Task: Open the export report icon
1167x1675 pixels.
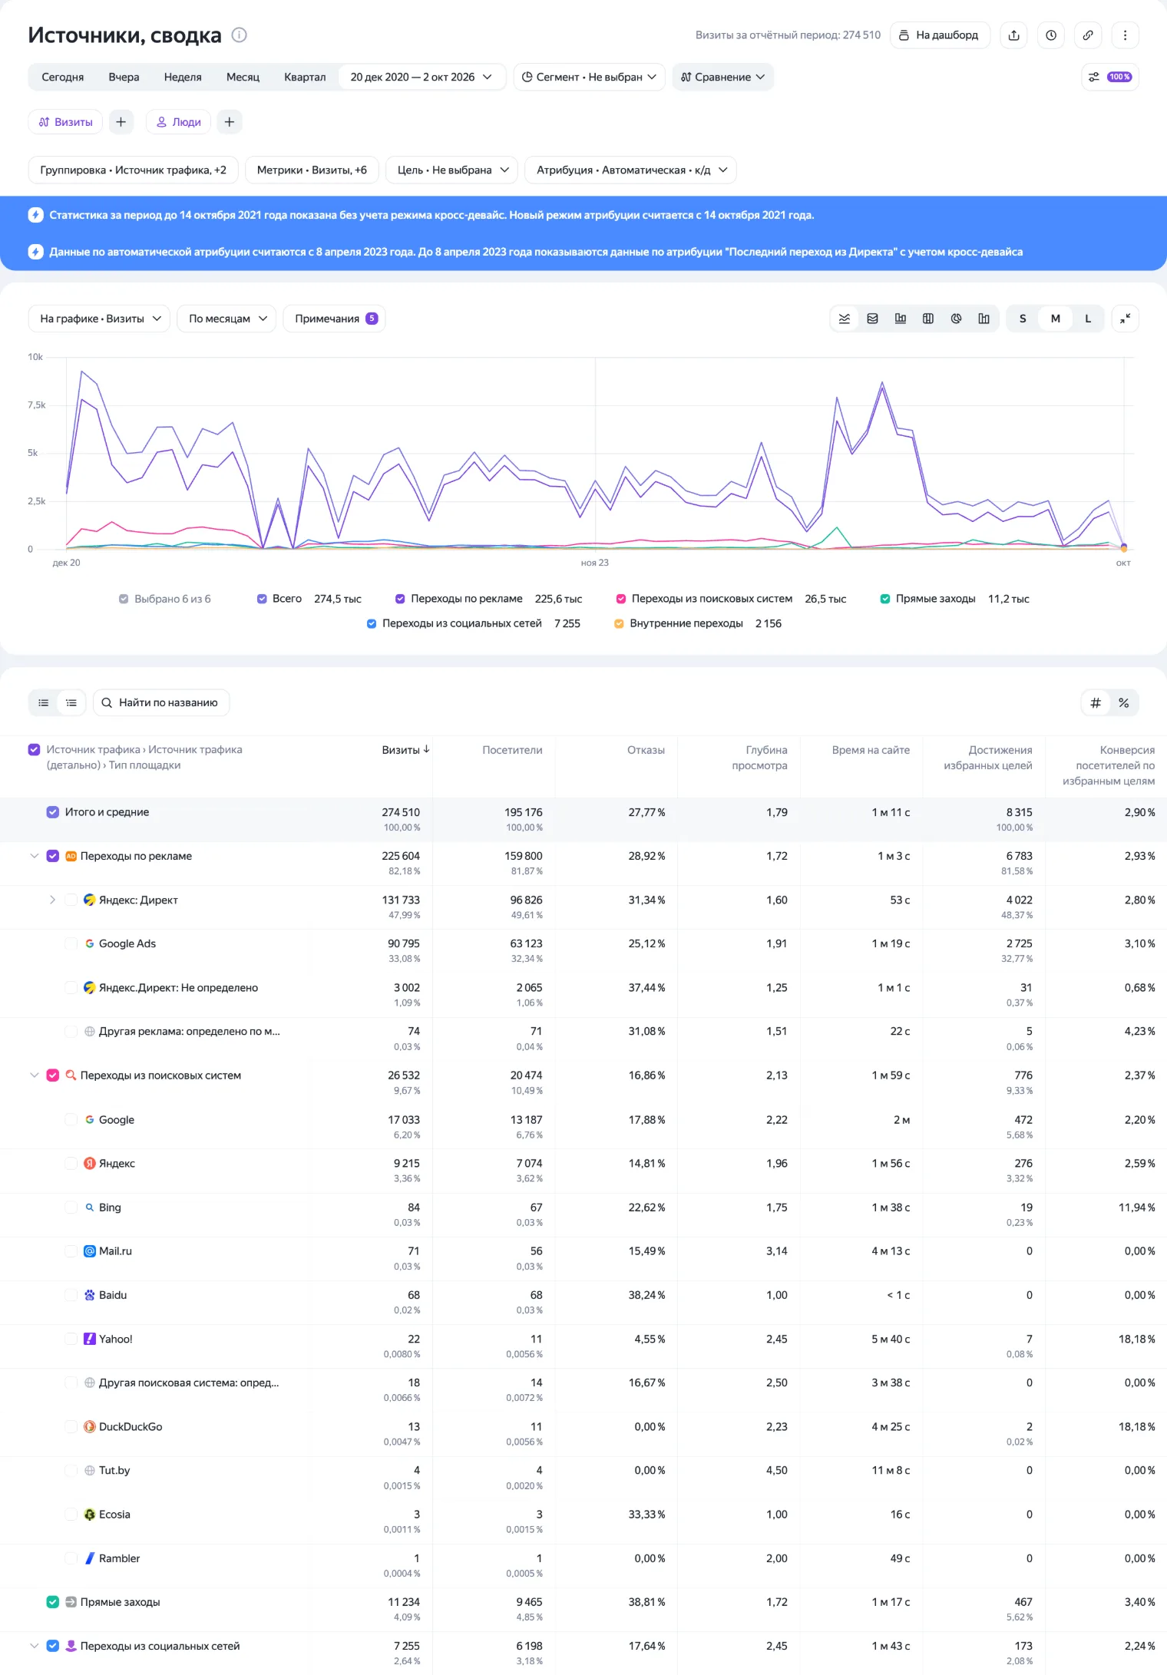Action: pyautogui.click(x=1014, y=35)
